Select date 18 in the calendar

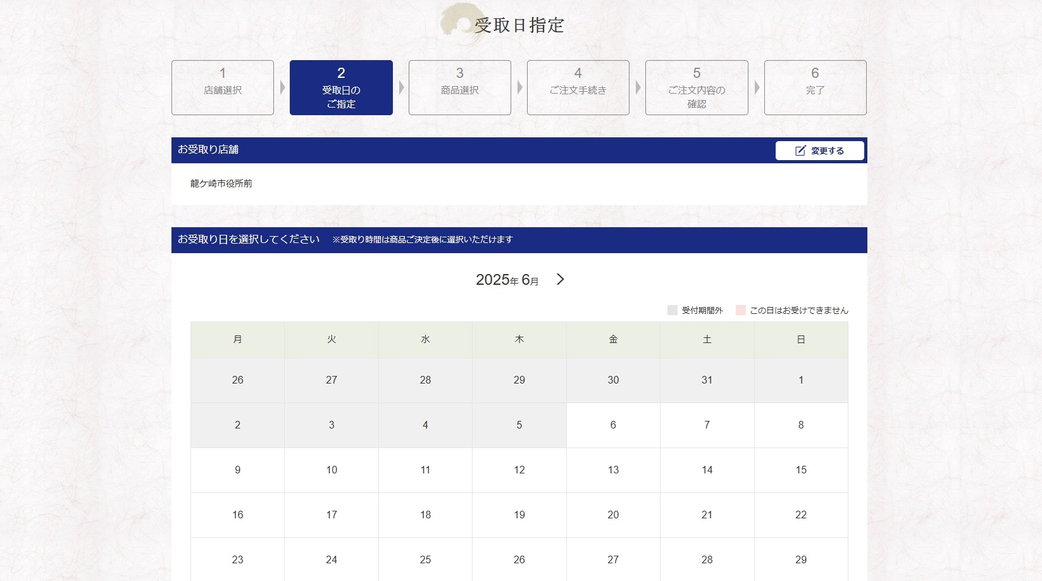click(425, 515)
